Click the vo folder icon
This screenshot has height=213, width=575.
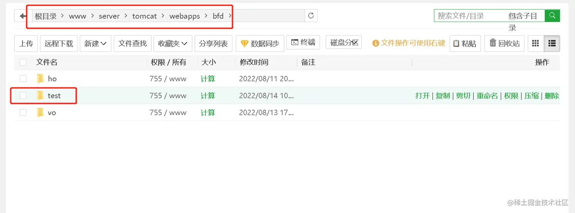(40, 113)
